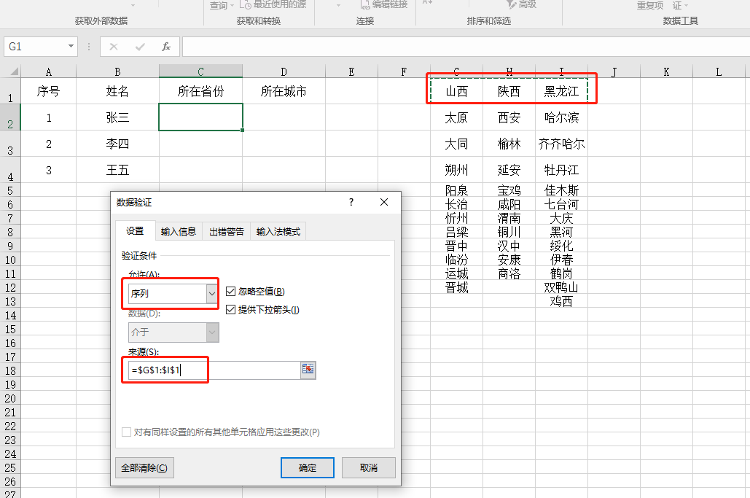Select the cell containing 双鸭山

point(561,287)
